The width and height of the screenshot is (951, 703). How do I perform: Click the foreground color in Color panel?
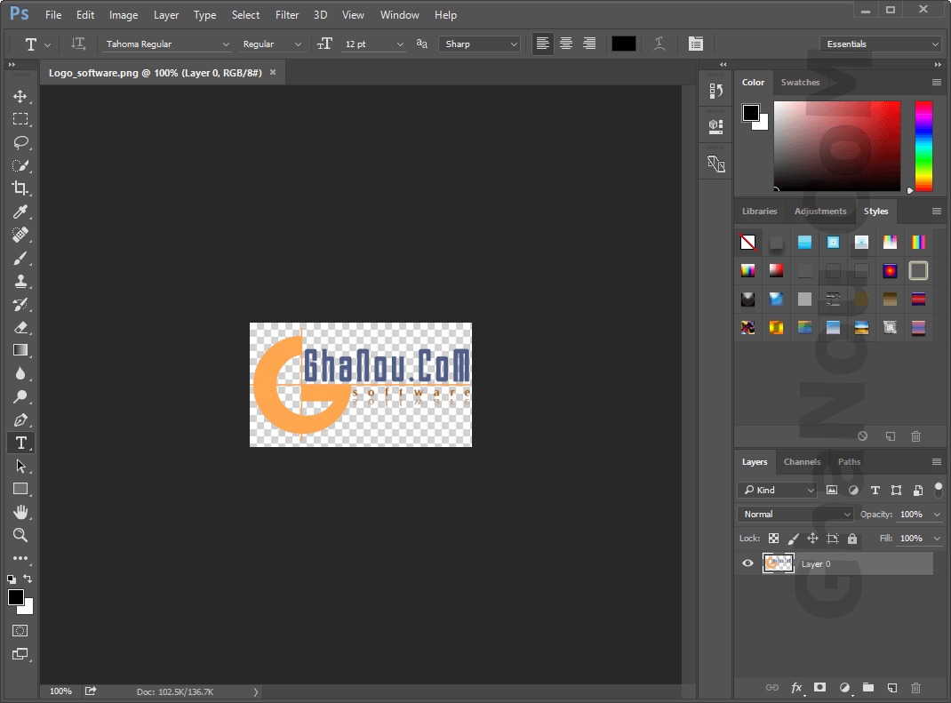[x=751, y=113]
